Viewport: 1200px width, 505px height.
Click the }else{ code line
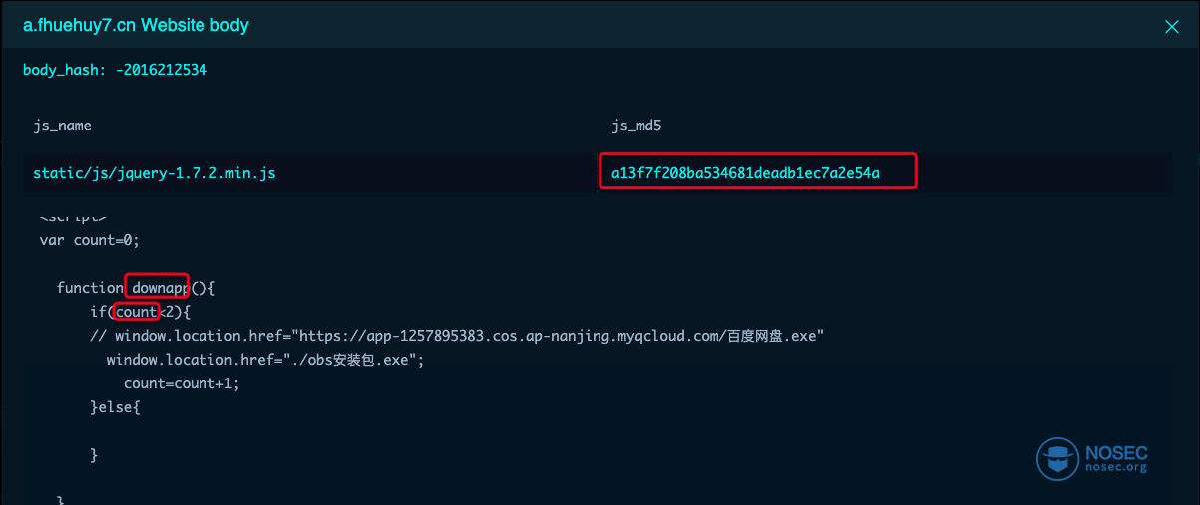tap(115, 407)
